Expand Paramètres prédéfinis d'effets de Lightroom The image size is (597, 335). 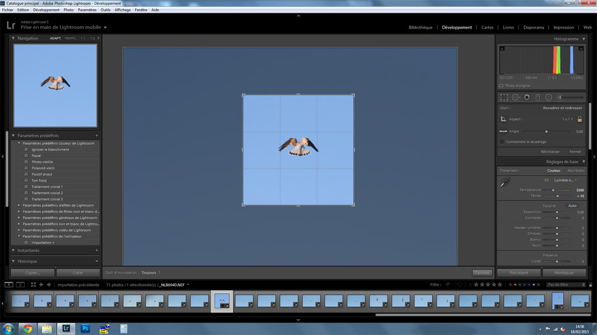tap(19, 205)
